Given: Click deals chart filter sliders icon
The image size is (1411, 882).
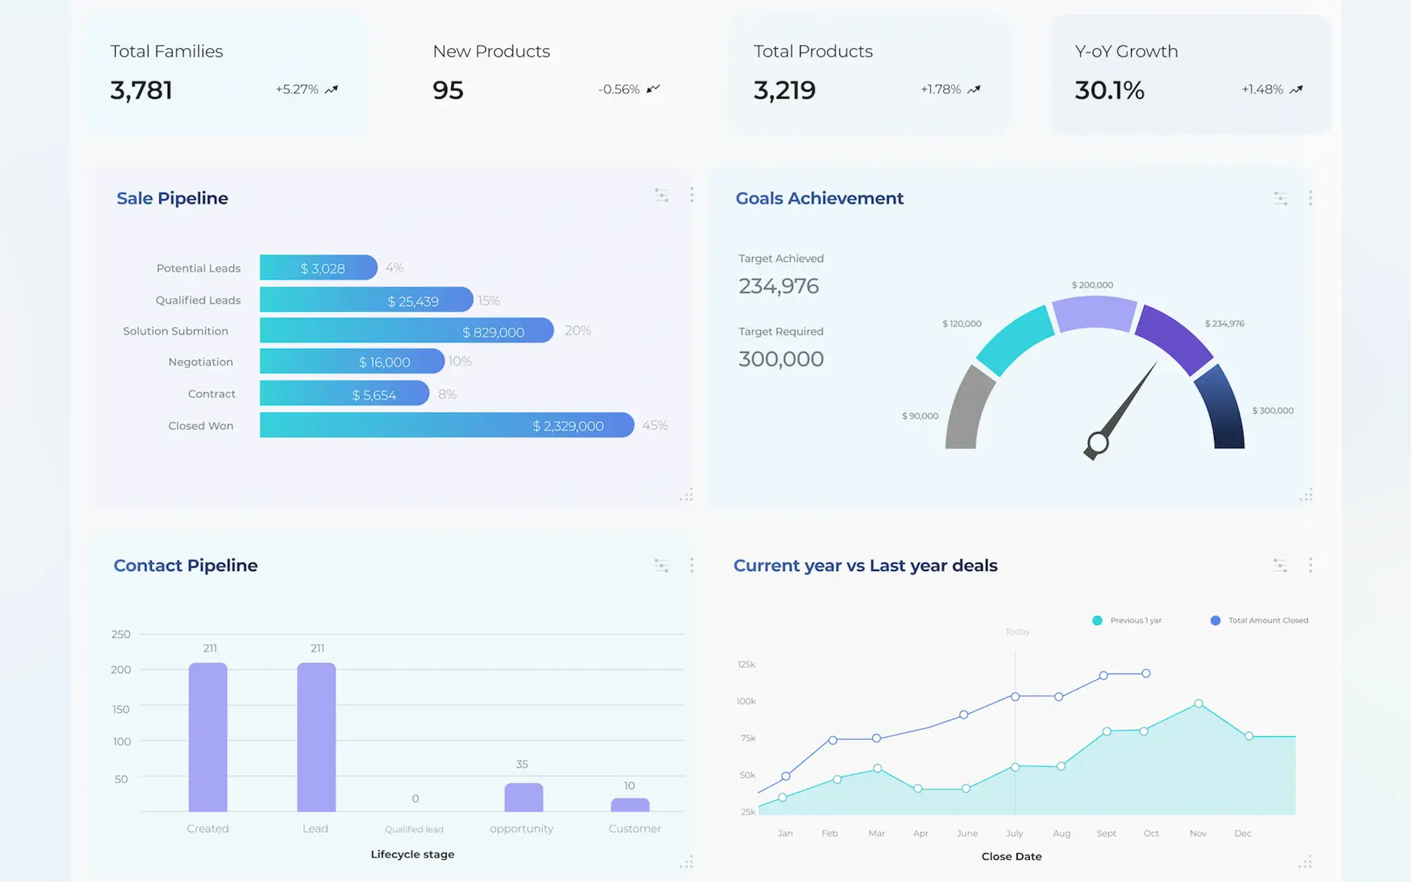Looking at the screenshot, I should [1280, 565].
